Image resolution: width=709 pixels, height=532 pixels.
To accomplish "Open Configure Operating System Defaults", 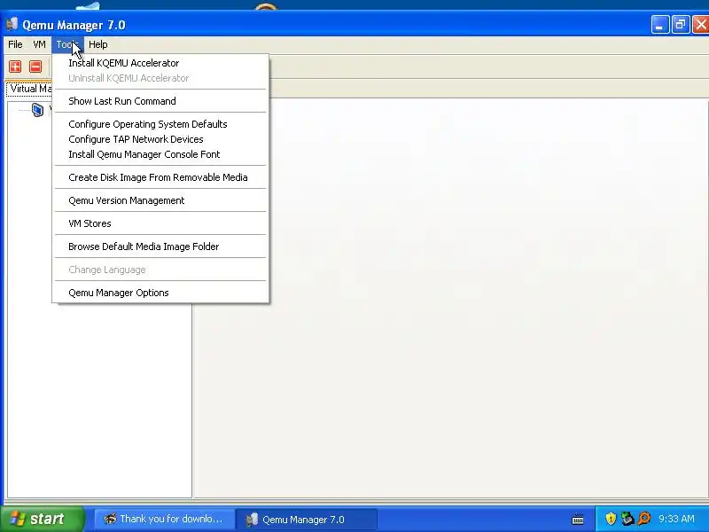I will (x=160, y=124).
